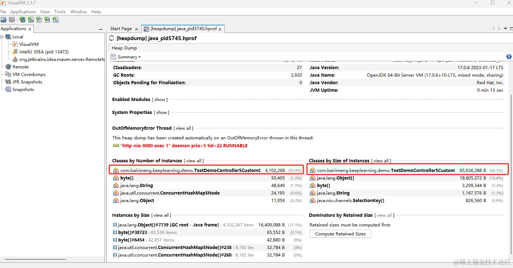Close the Applications panel tab
The width and height of the screenshot is (513, 268).
click(30, 29)
